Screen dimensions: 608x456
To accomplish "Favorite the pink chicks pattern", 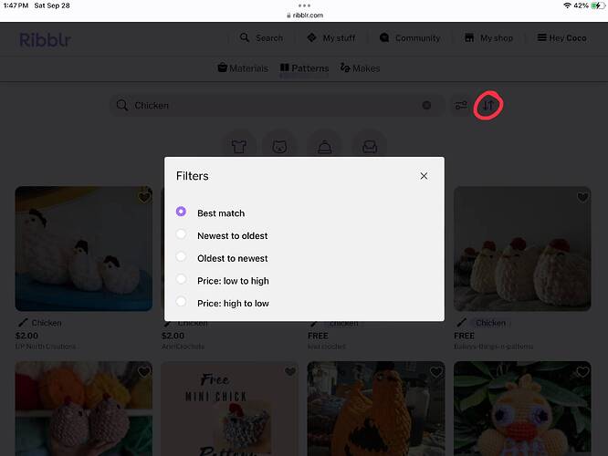I will click(x=144, y=372).
